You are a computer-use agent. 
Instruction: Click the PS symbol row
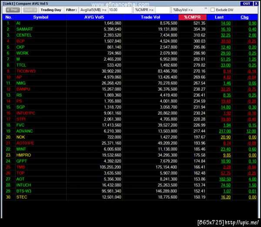coord(130,101)
